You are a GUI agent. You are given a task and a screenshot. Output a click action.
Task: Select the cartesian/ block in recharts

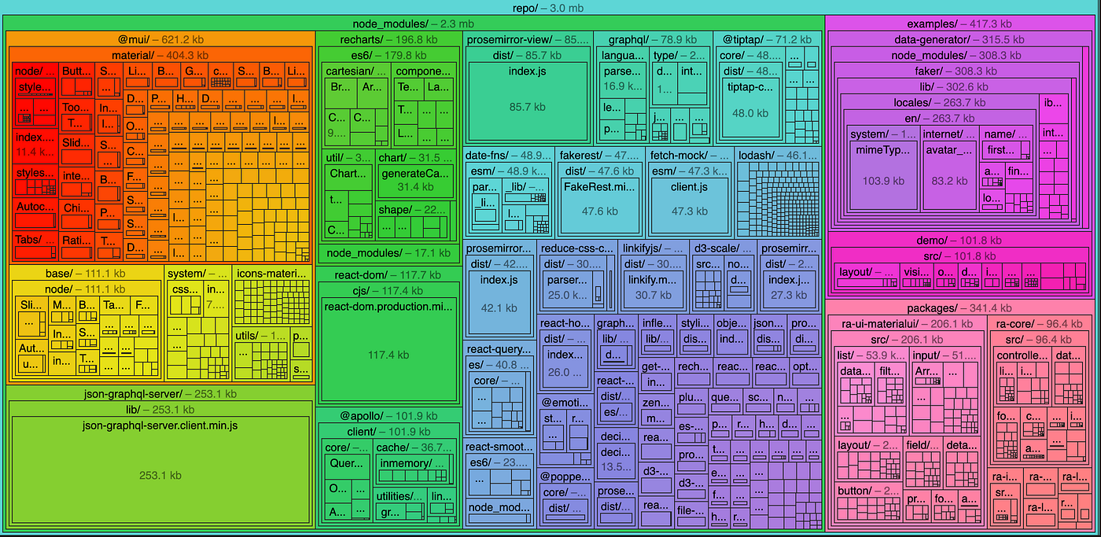tap(356, 71)
